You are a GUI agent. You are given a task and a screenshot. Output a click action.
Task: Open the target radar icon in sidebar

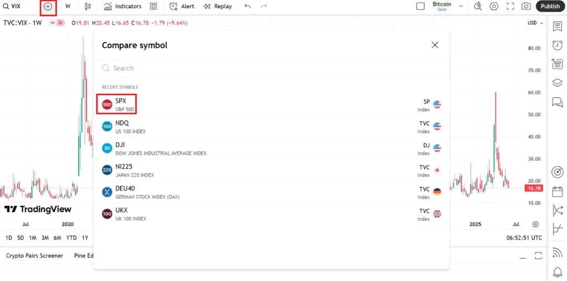[x=557, y=172]
